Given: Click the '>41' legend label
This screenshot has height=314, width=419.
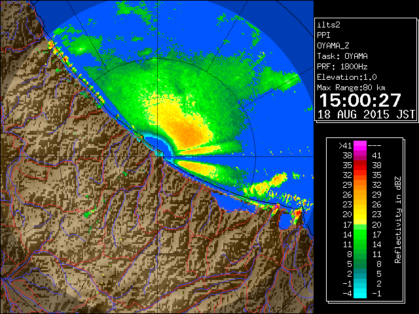Looking at the screenshot, I should point(345,146).
